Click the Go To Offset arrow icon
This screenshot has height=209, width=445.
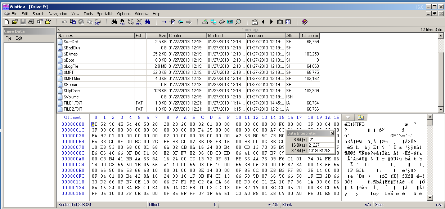tap(164, 22)
